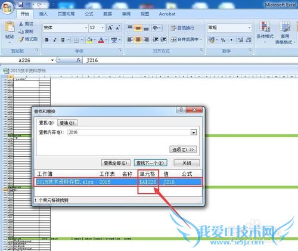Click Copy (复制) in clipboard group
The image size is (298, 251).
26,32
